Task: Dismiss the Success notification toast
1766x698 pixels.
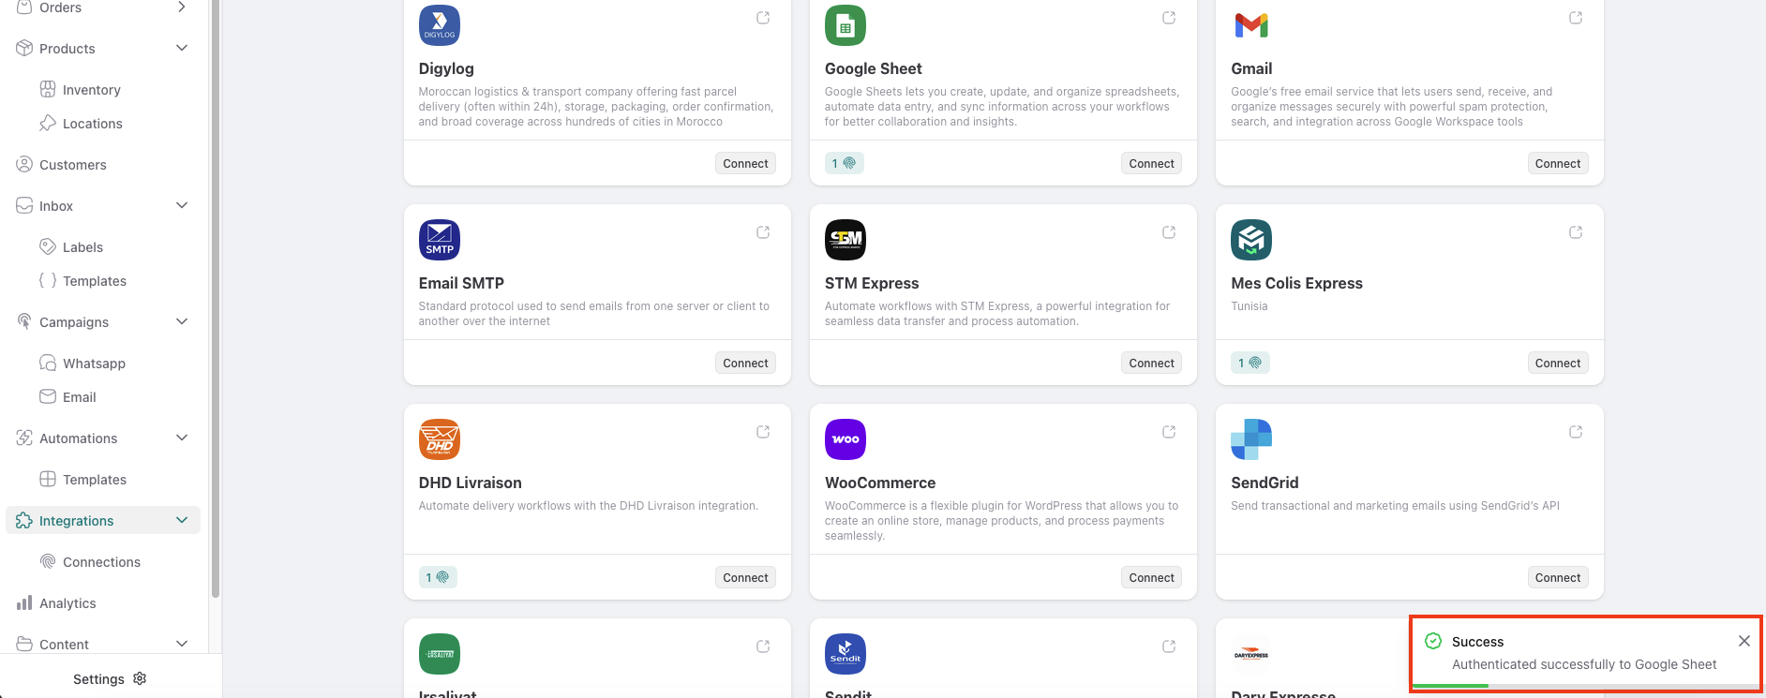Action: tap(1744, 641)
